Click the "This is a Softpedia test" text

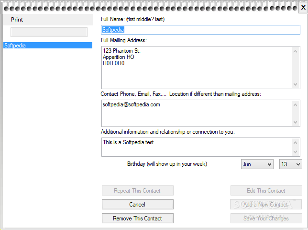pyautogui.click(x=128, y=142)
